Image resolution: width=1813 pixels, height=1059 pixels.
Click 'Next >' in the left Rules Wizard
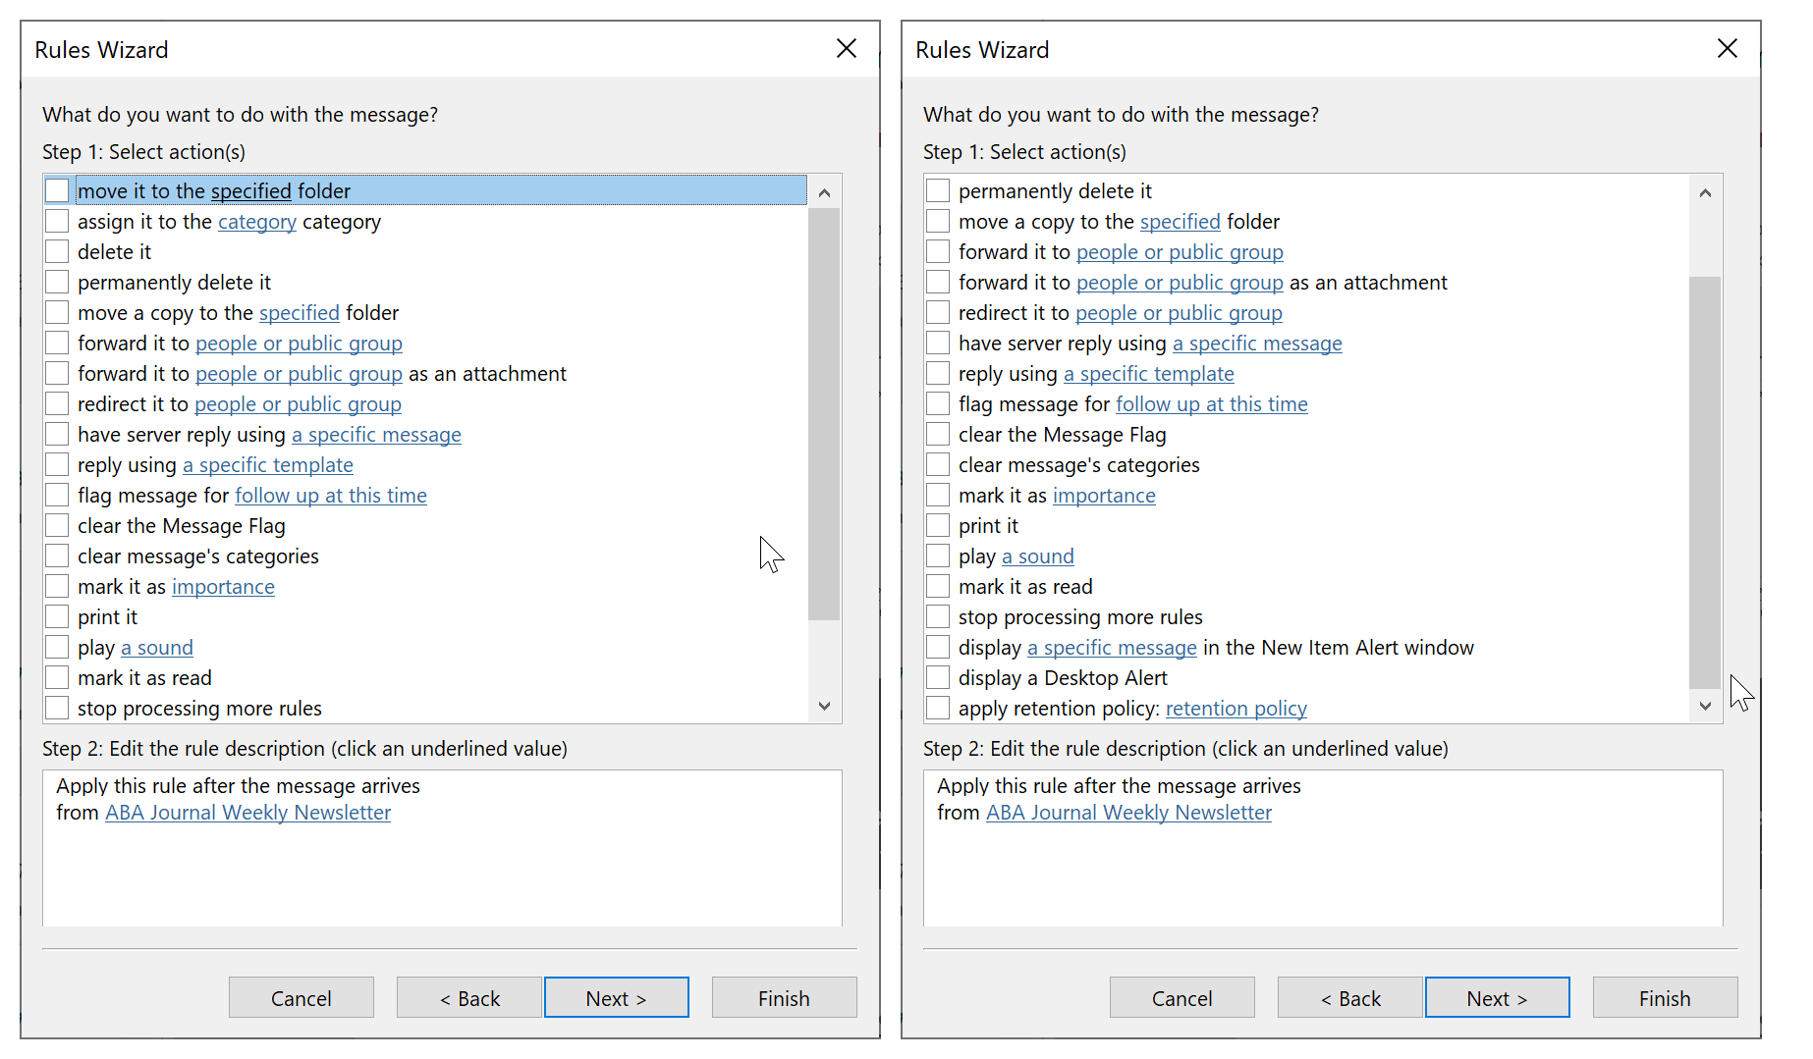click(x=617, y=998)
